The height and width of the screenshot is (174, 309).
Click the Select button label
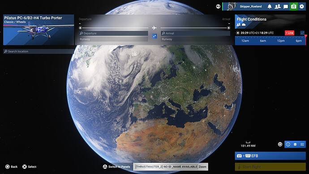pyautogui.click(x=32, y=167)
